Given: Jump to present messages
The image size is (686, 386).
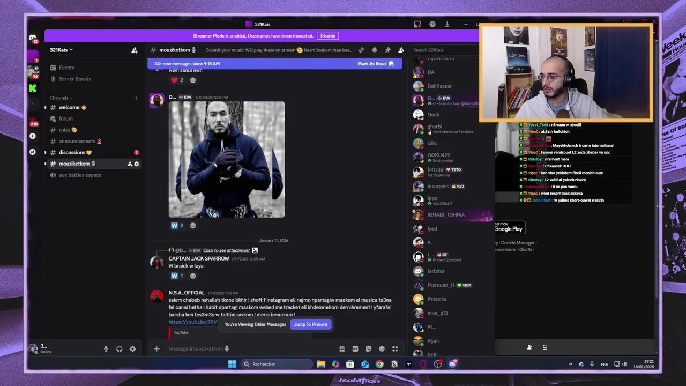Looking at the screenshot, I should 311,324.
